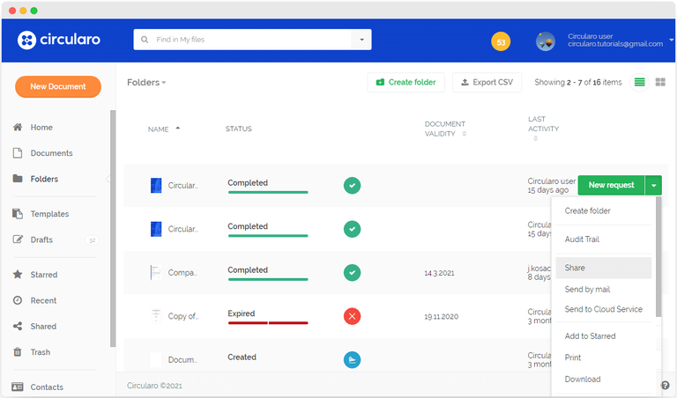Image resolution: width=677 pixels, height=398 pixels.
Task: Click the user avatar picture
Action: [546, 42]
